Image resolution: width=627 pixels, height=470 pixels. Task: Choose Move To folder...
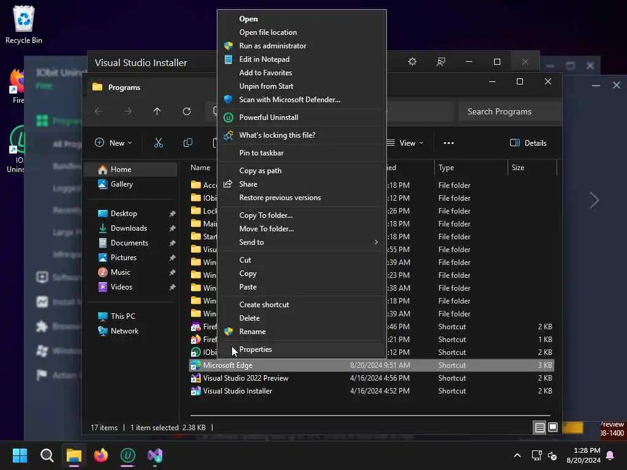[x=266, y=229]
